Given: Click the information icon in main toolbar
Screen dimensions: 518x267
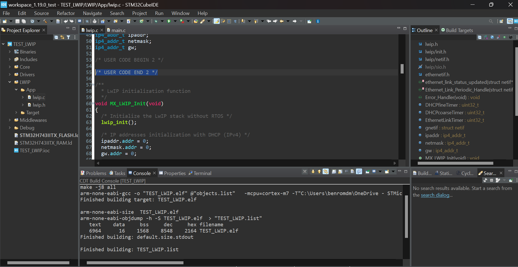Looking at the screenshot, I should click(x=318, y=21).
